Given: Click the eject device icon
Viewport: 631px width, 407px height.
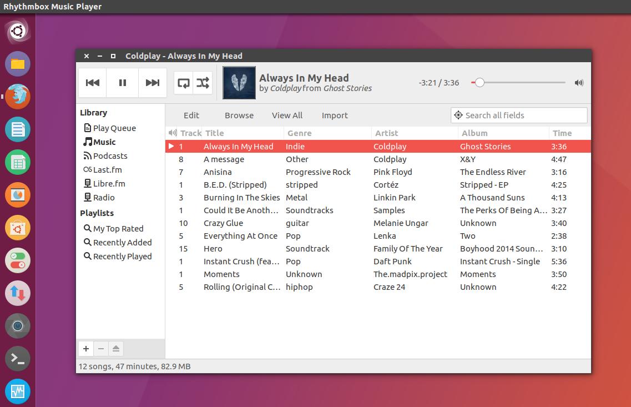Looking at the screenshot, I should tap(116, 349).
